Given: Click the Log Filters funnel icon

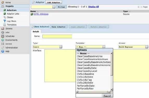Looking at the screenshot, I should [5, 21].
